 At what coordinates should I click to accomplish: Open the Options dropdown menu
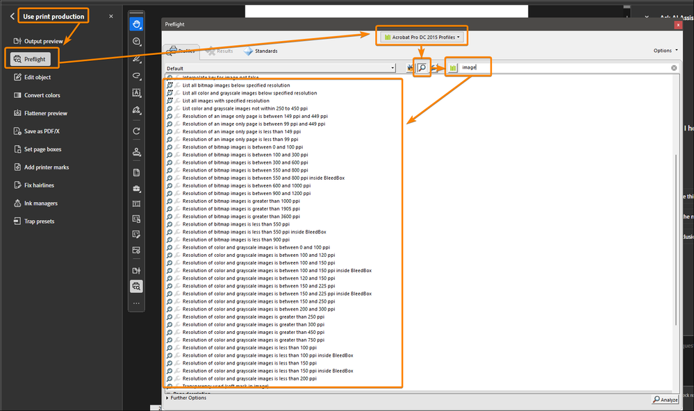[x=666, y=51]
